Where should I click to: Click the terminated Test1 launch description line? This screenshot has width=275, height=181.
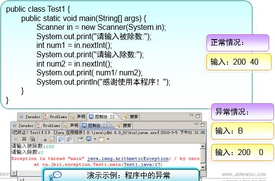pos(108,133)
